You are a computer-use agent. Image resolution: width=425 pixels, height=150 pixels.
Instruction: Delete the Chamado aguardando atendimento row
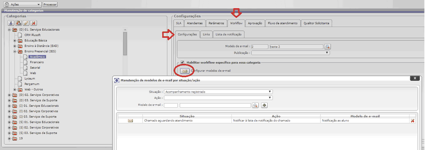click(412, 120)
